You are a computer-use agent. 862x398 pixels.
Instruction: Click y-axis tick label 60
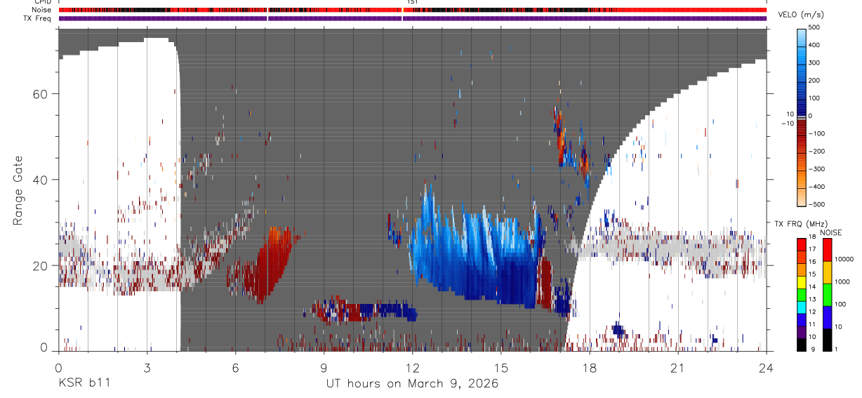click(41, 94)
